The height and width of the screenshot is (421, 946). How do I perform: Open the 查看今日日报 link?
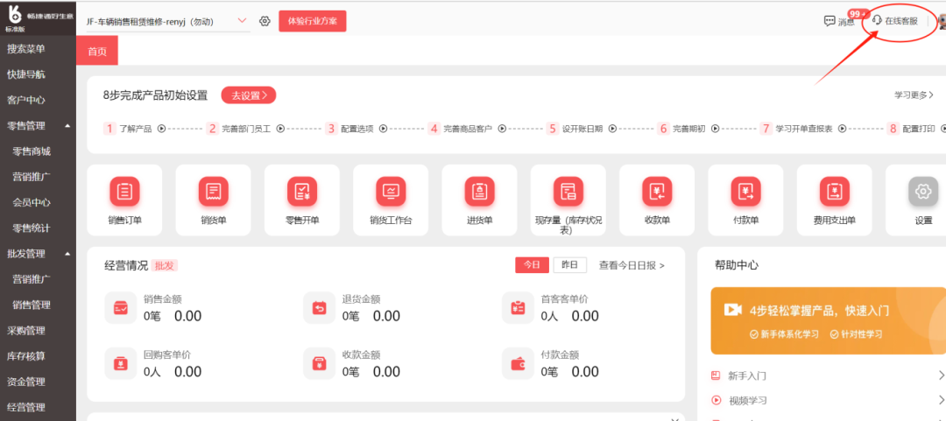(x=632, y=265)
